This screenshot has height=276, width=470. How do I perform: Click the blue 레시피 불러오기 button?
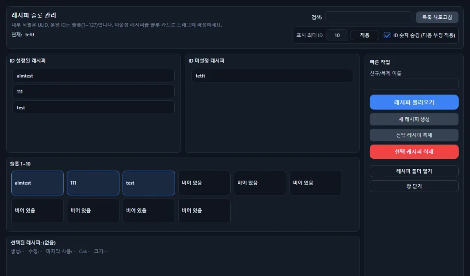(414, 102)
